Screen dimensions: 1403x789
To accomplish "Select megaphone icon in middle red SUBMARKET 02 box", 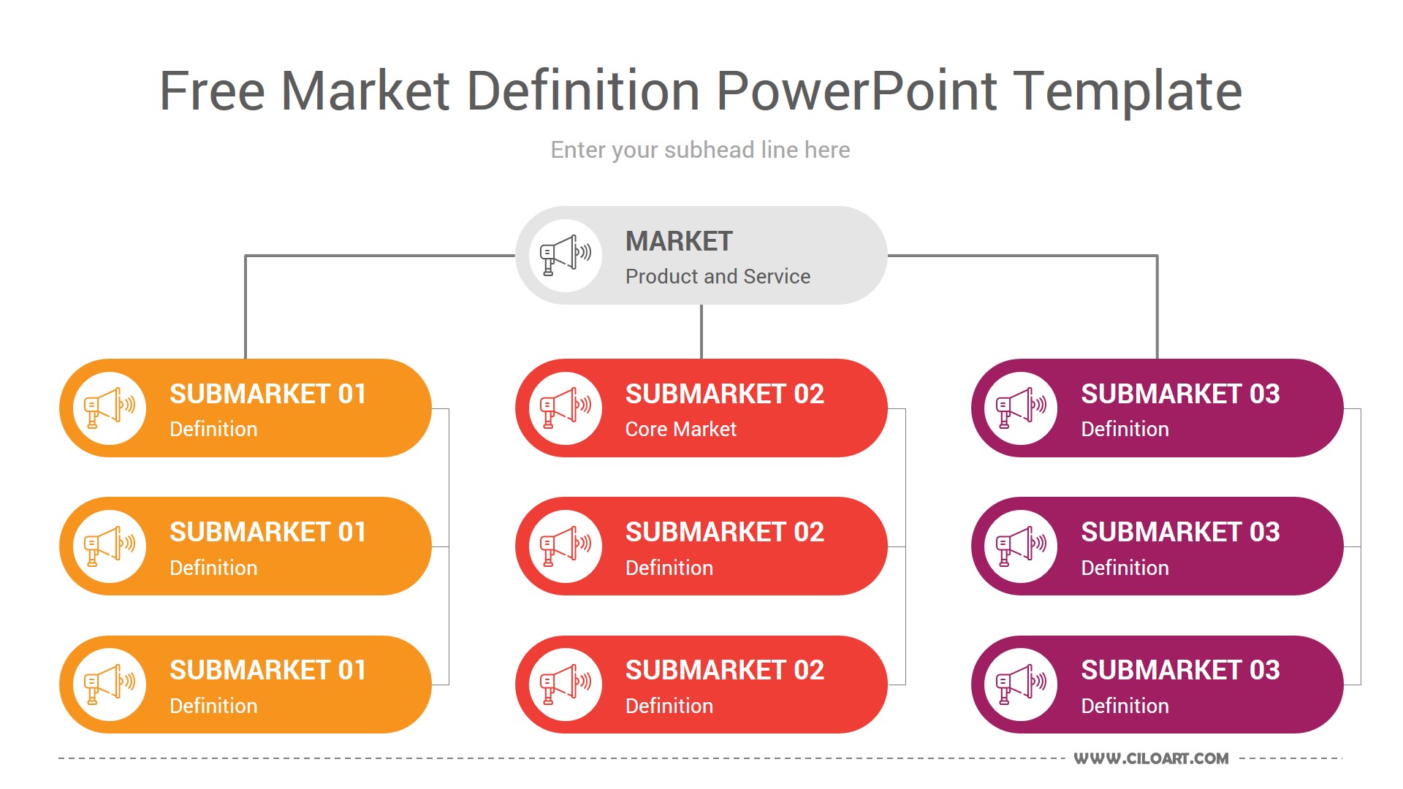I will pyautogui.click(x=566, y=546).
